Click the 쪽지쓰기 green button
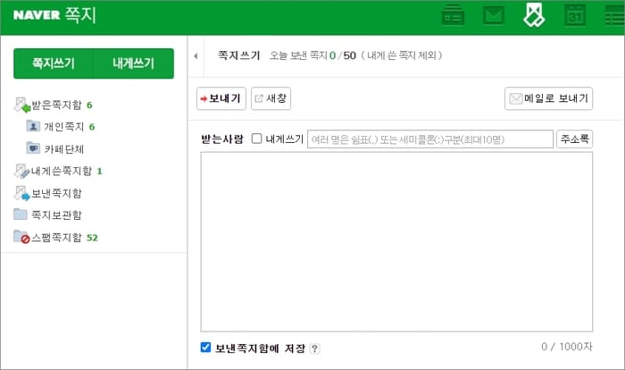The height and width of the screenshot is (370, 625). (x=54, y=63)
